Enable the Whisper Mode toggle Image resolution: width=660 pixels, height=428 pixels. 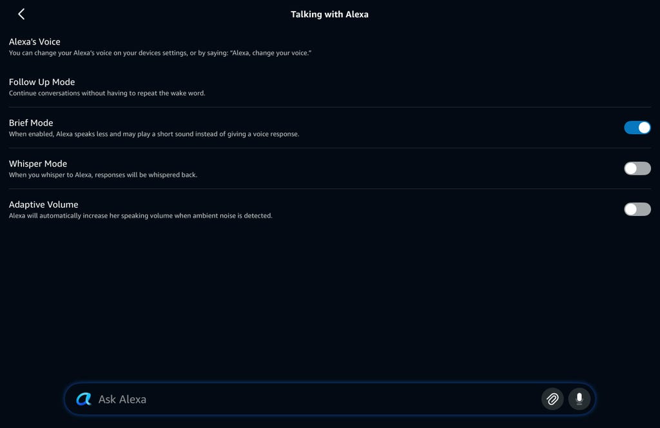point(637,168)
